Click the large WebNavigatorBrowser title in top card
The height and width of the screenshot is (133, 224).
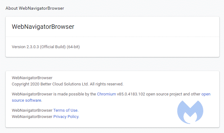pos(43,27)
